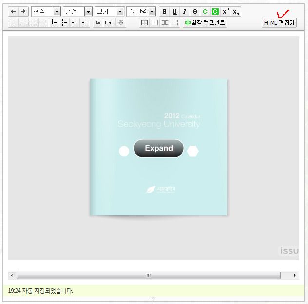
Task: Decrease the indent level
Action: pyautogui.click(x=75, y=23)
